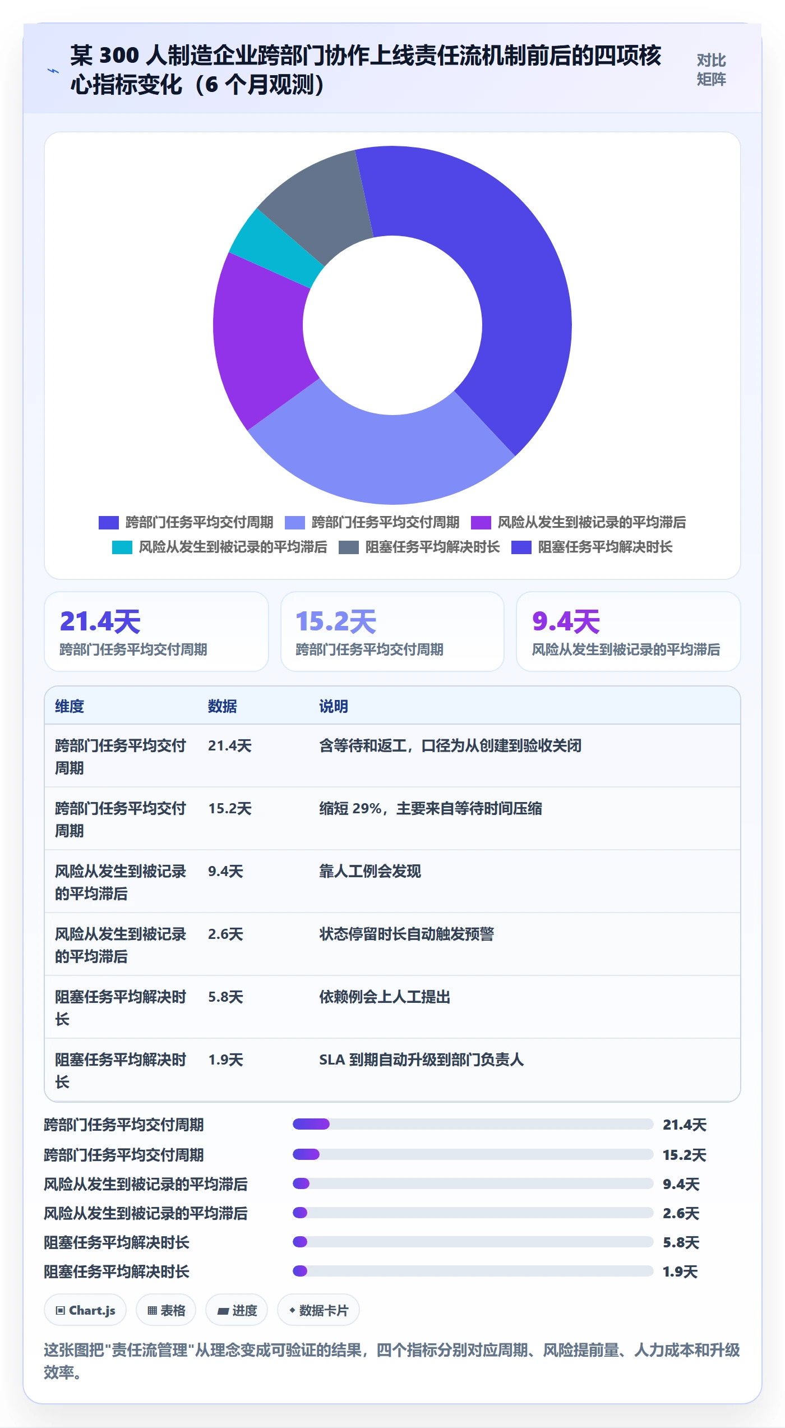Select the slate gray donut slice
This screenshot has height=1428, width=785.
(x=320, y=205)
